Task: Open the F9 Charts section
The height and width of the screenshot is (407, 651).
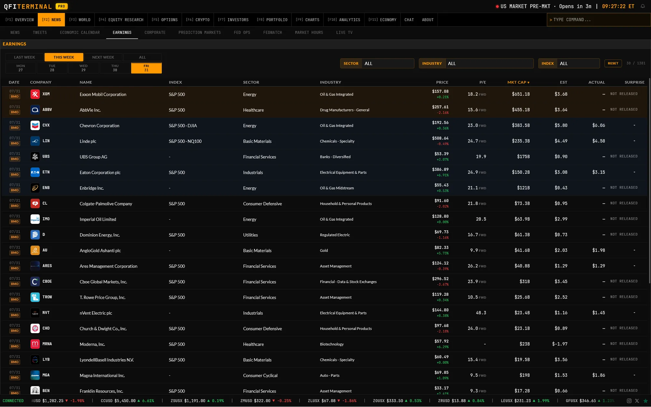Action: point(307,20)
